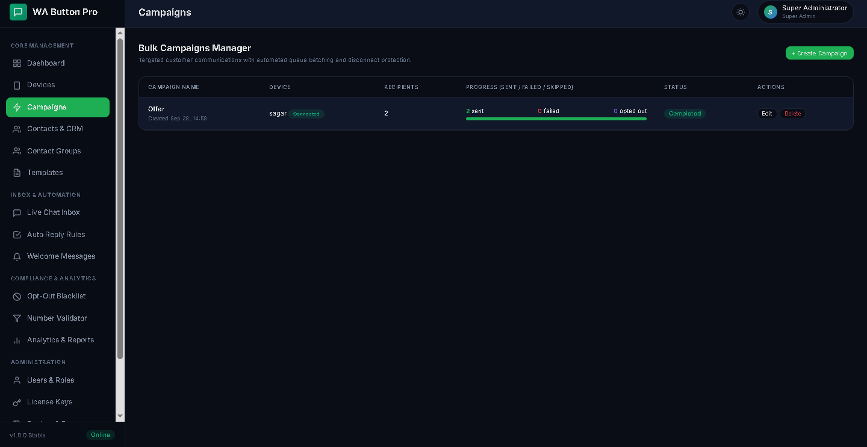Open the Super Administrator profile menu
The width and height of the screenshot is (867, 447).
pyautogui.click(x=805, y=12)
